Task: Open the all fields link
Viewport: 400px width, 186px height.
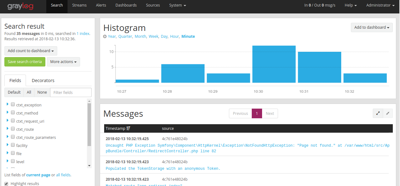Action: pyautogui.click(x=63, y=175)
